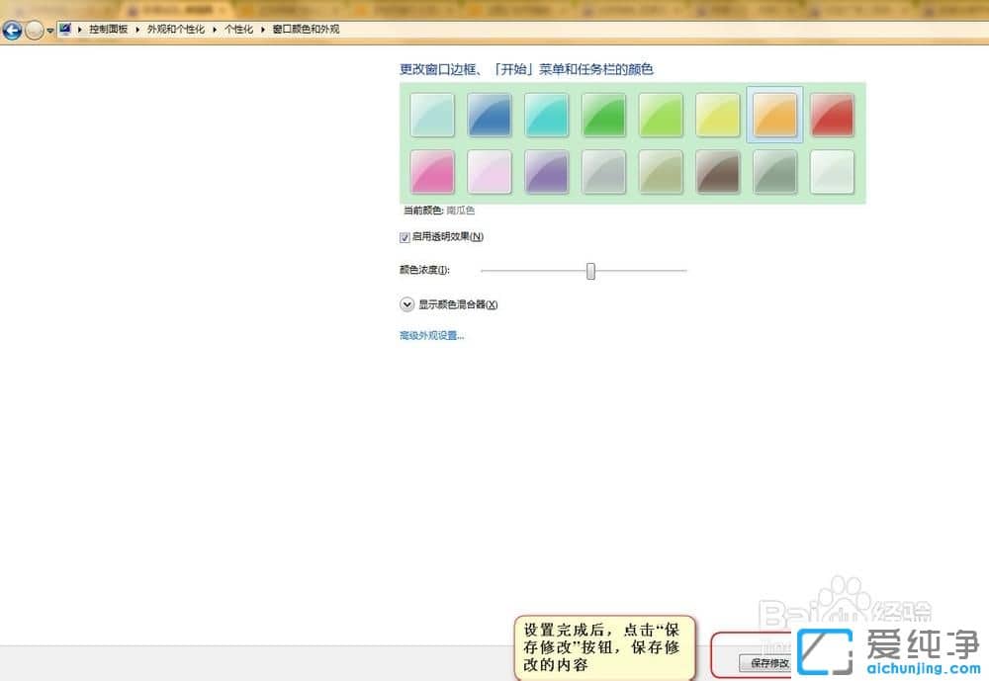This screenshot has height=681, width=989.
Task: Select the red color swatch
Action: coord(833,114)
